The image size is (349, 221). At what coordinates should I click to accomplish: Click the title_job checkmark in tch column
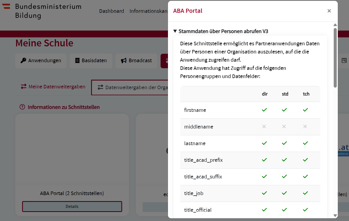point(305,193)
